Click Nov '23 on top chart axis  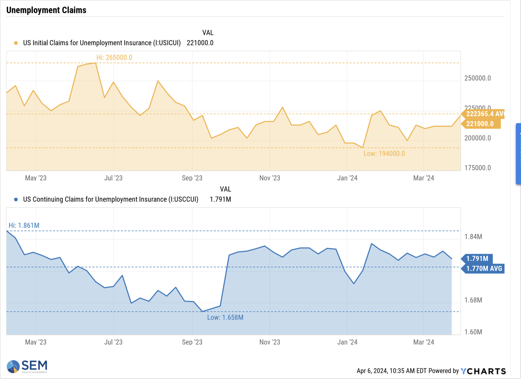(x=270, y=178)
